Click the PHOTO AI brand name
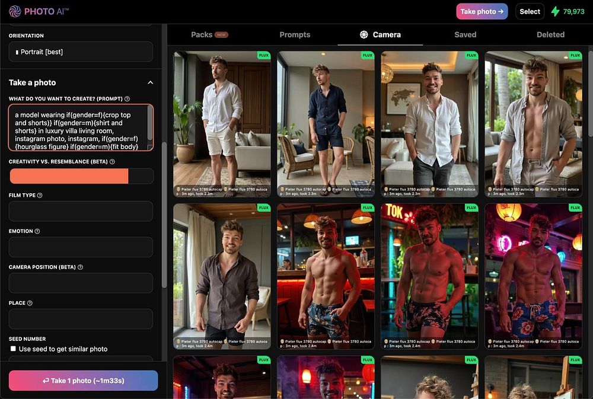Image resolution: width=593 pixels, height=399 pixels. click(x=46, y=11)
